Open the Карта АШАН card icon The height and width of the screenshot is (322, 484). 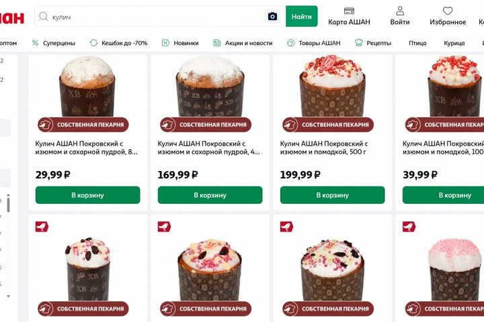click(x=349, y=11)
